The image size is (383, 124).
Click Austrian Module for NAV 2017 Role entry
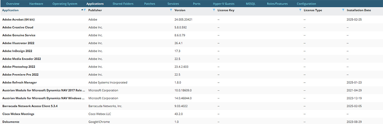44,90
